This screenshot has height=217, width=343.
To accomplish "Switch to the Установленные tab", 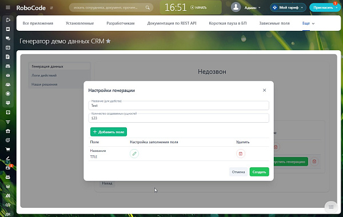I will pos(80,23).
